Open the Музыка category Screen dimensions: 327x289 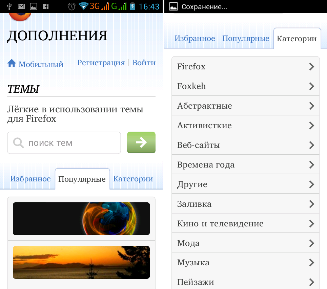[246, 262]
